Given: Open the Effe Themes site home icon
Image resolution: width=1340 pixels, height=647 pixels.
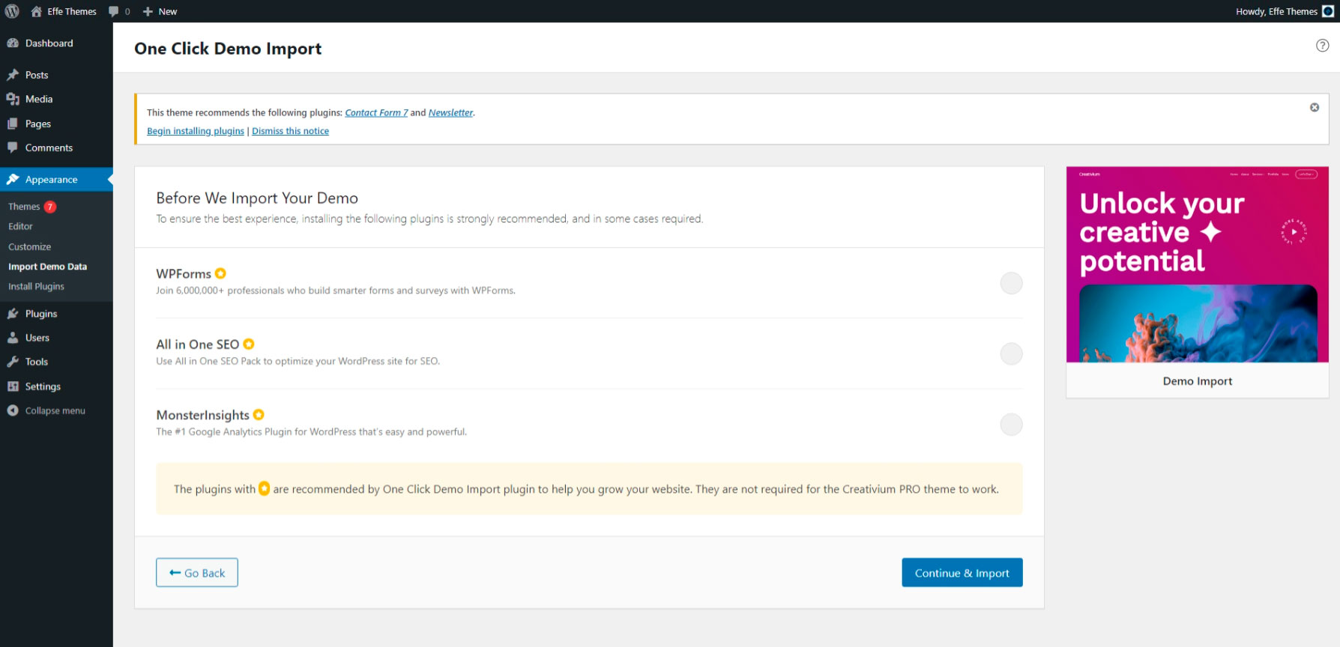Looking at the screenshot, I should point(36,11).
